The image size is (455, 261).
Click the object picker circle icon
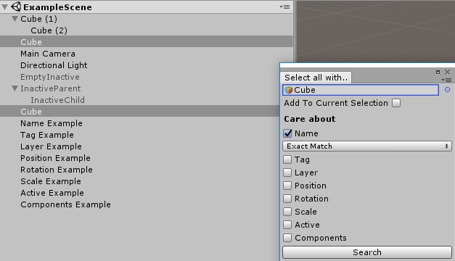[x=447, y=90]
